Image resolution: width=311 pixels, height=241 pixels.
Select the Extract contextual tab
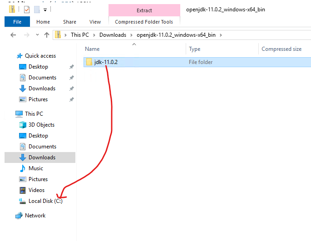click(x=144, y=10)
